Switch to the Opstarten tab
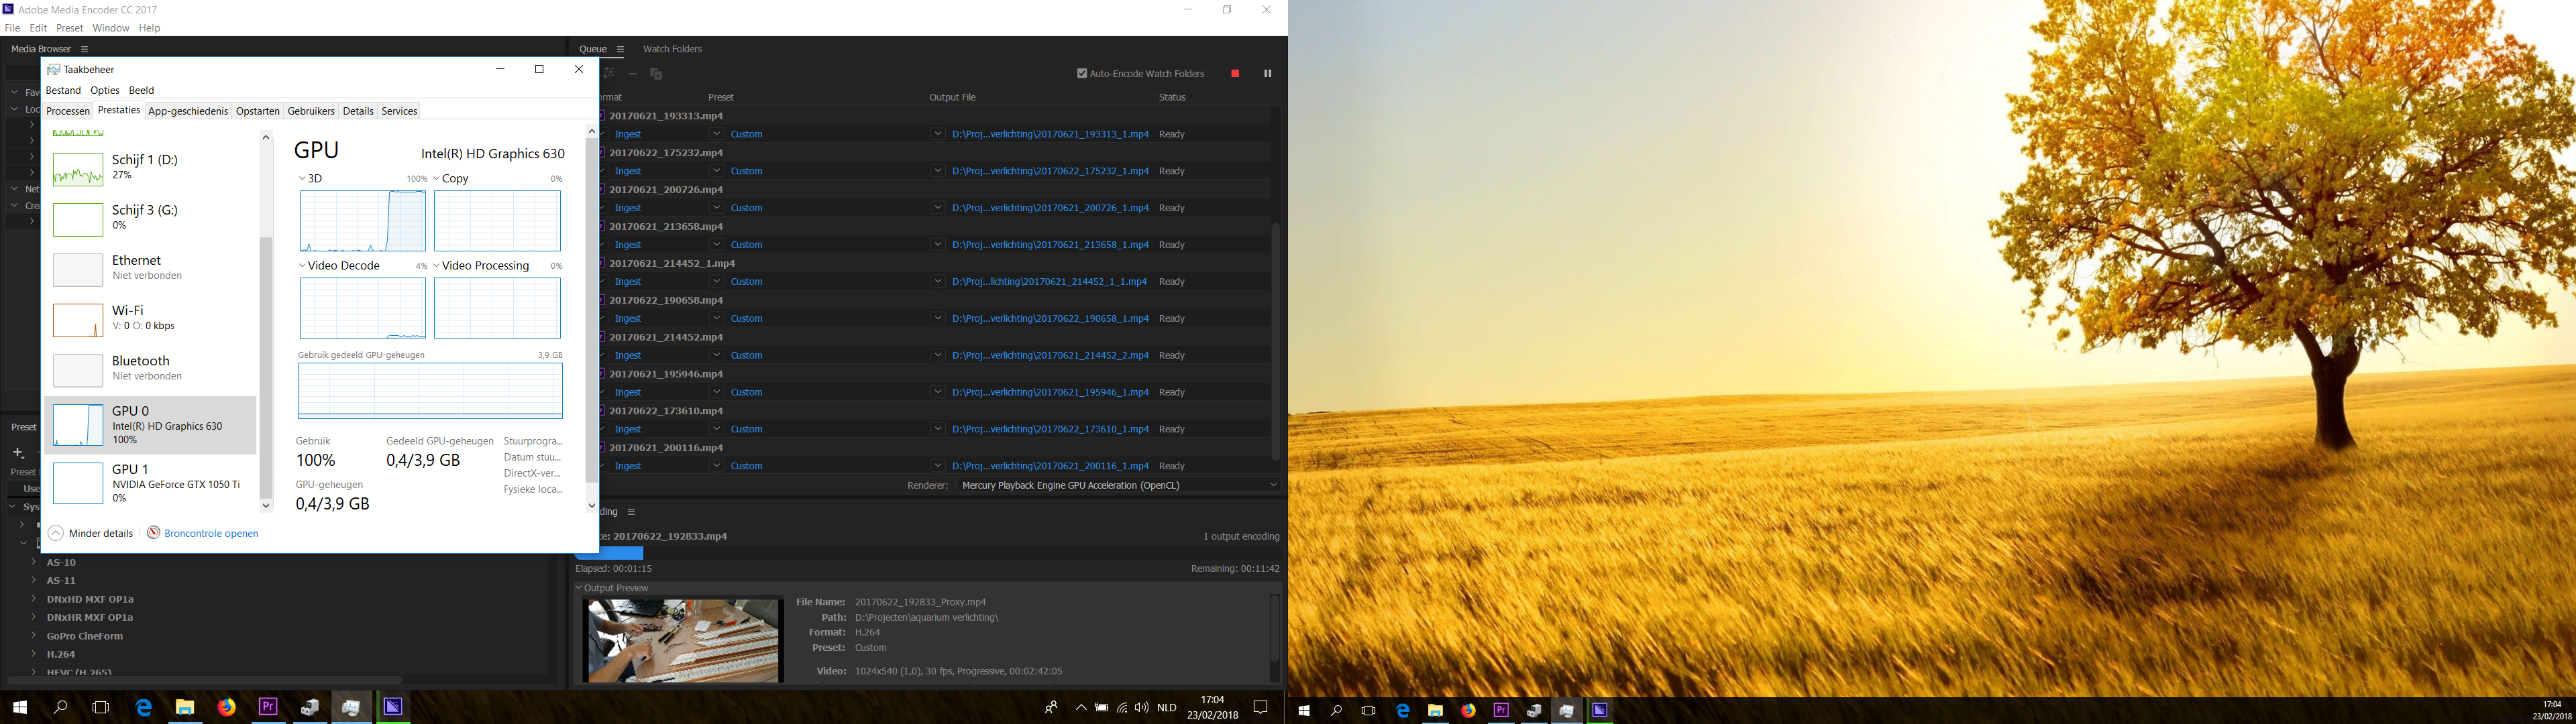 (x=258, y=111)
